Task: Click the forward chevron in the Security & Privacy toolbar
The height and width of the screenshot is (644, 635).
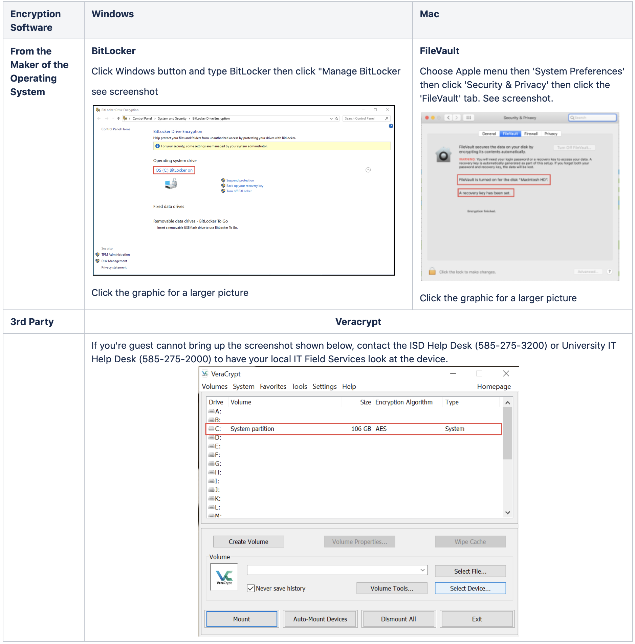Action: pyautogui.click(x=457, y=117)
